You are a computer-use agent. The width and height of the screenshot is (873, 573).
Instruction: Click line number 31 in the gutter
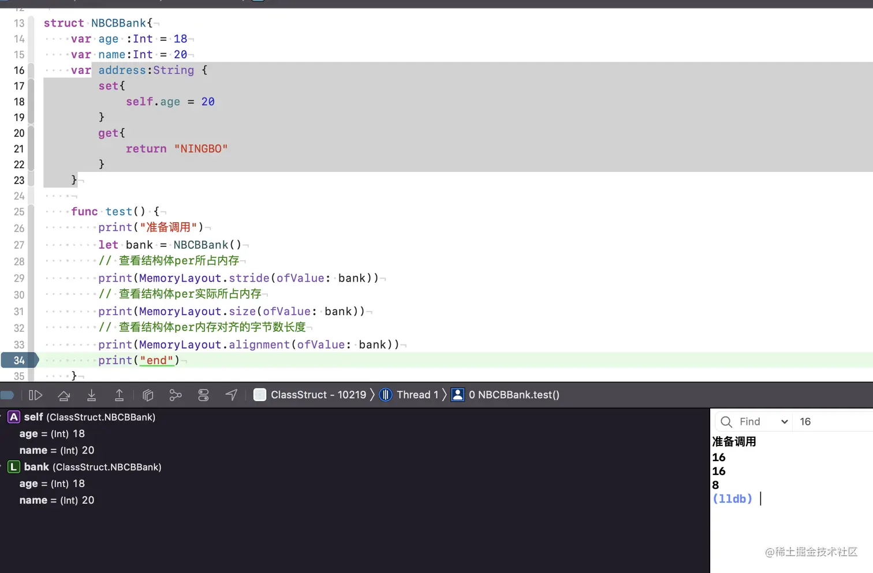19,312
